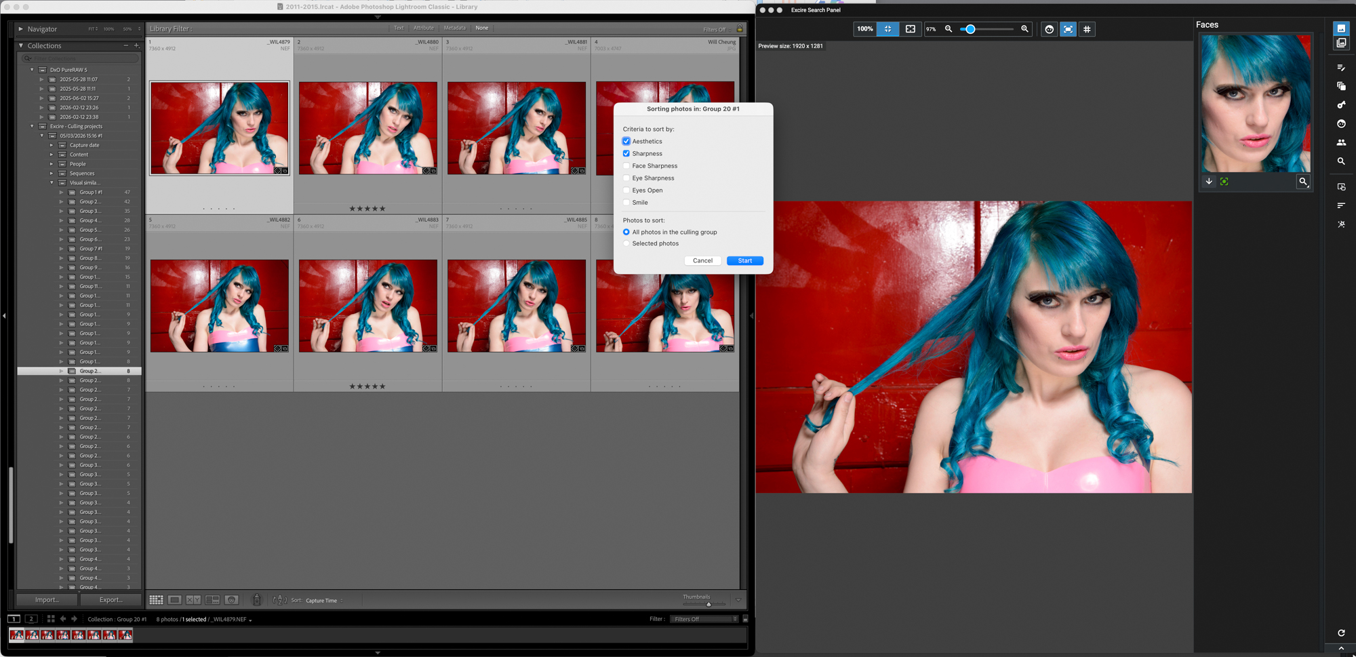
Task: Tick the Smile checkbox
Action: [x=626, y=203]
